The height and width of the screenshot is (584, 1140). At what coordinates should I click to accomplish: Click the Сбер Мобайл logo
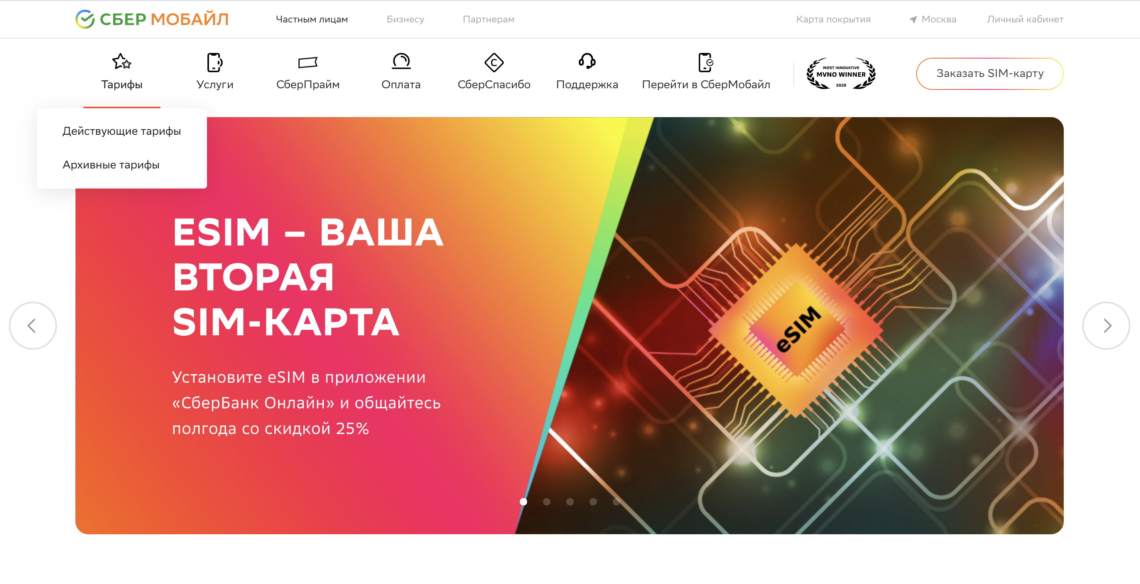pos(152,19)
